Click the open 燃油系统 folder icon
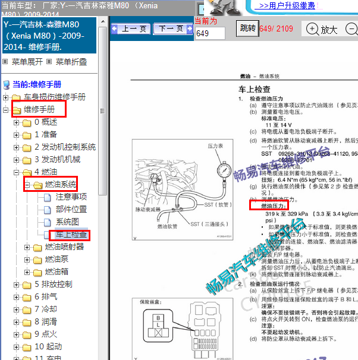Screen dimensions: 358x360 click(x=38, y=185)
